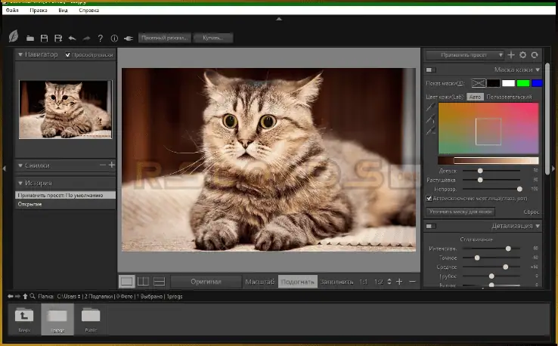Select Подогнать zoom option
The width and height of the screenshot is (558, 346).
click(x=297, y=282)
